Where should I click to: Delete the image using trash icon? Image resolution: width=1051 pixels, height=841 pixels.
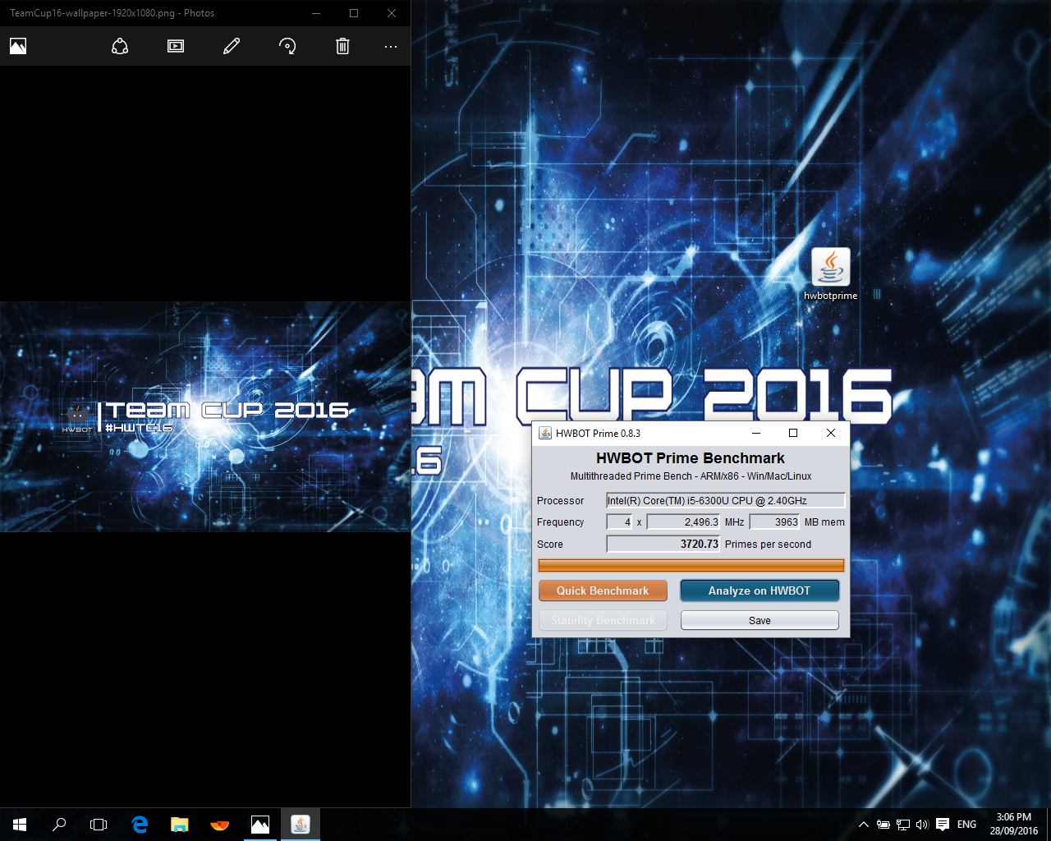(342, 46)
